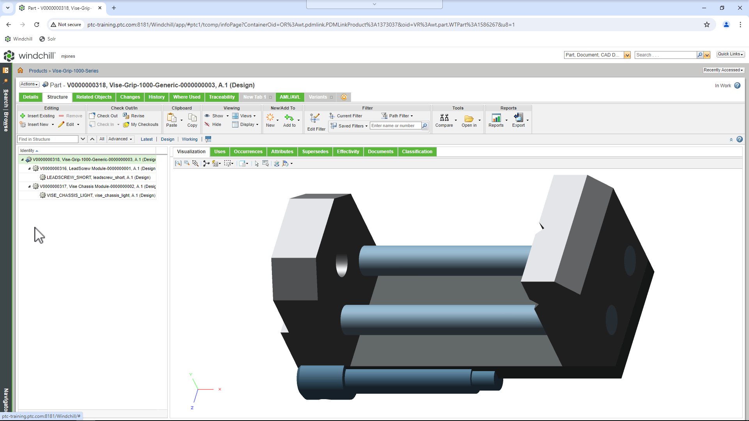Click the home icon in breadcrumb
This screenshot has height=421, width=749.
[x=20, y=71]
